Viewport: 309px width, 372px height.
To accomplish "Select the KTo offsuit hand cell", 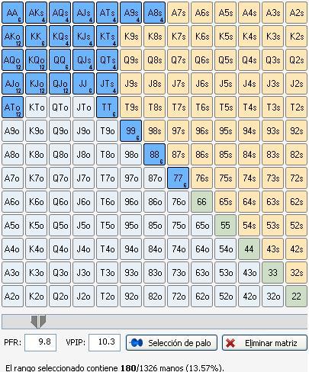I will pyautogui.click(x=36, y=107).
